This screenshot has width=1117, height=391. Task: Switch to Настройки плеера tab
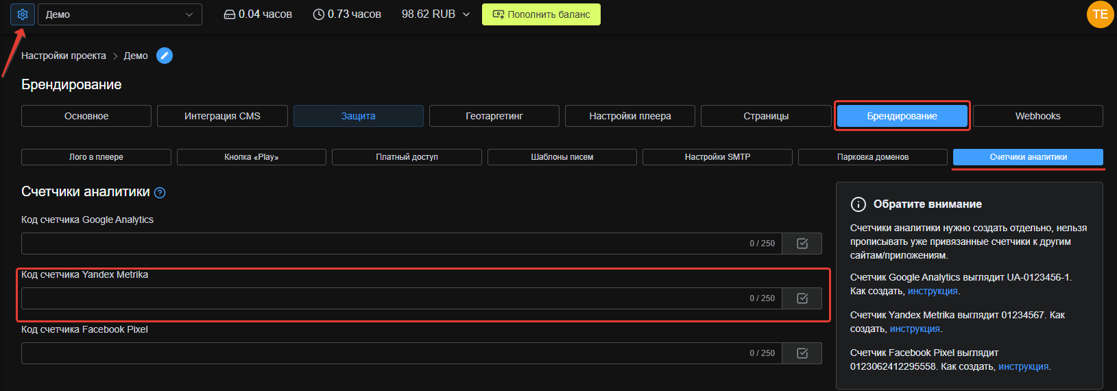(x=630, y=116)
